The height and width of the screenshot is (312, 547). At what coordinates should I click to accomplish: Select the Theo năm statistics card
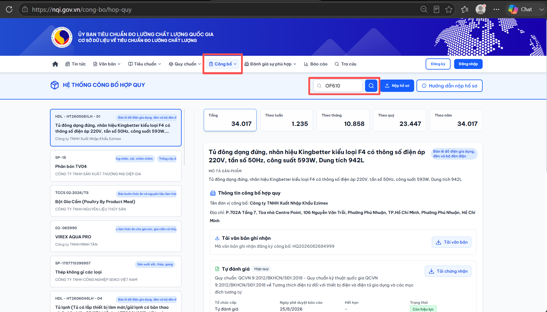456,120
